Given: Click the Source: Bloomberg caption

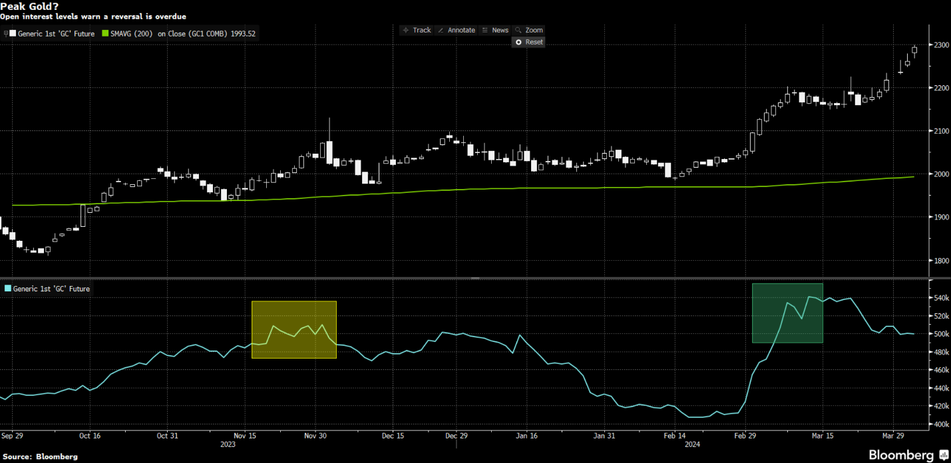Looking at the screenshot, I should tap(39, 457).
